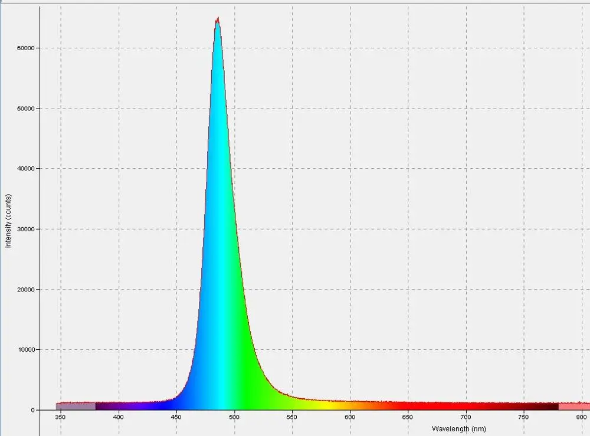
Task: Click the pink infrared band near 800 nm
Action: pyautogui.click(x=574, y=407)
